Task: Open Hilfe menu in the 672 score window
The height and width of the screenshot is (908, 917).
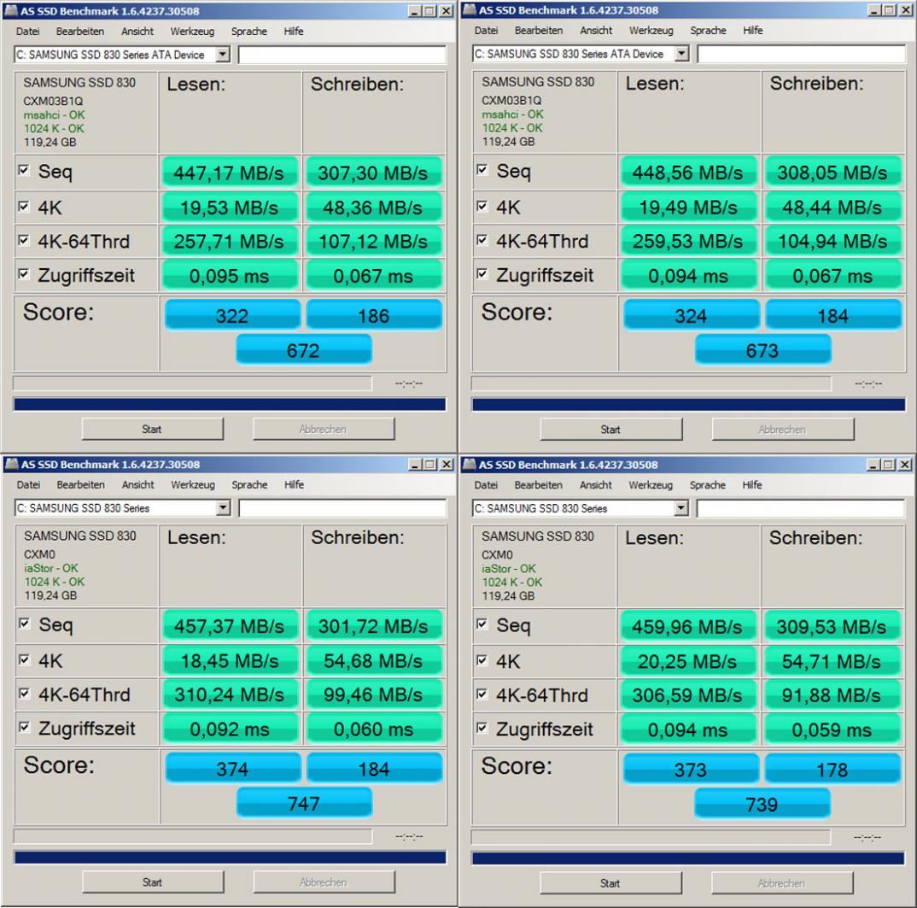Action: pyautogui.click(x=294, y=32)
